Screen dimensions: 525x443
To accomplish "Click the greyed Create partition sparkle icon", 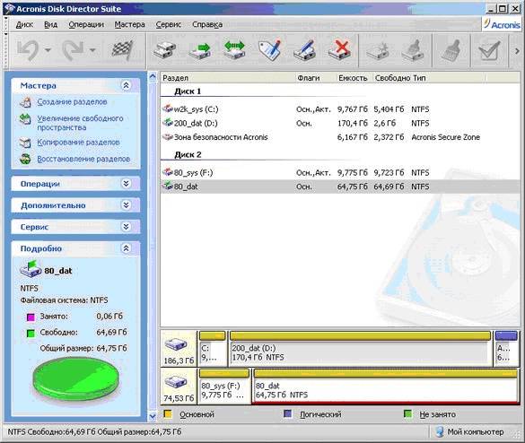I will [x=377, y=50].
